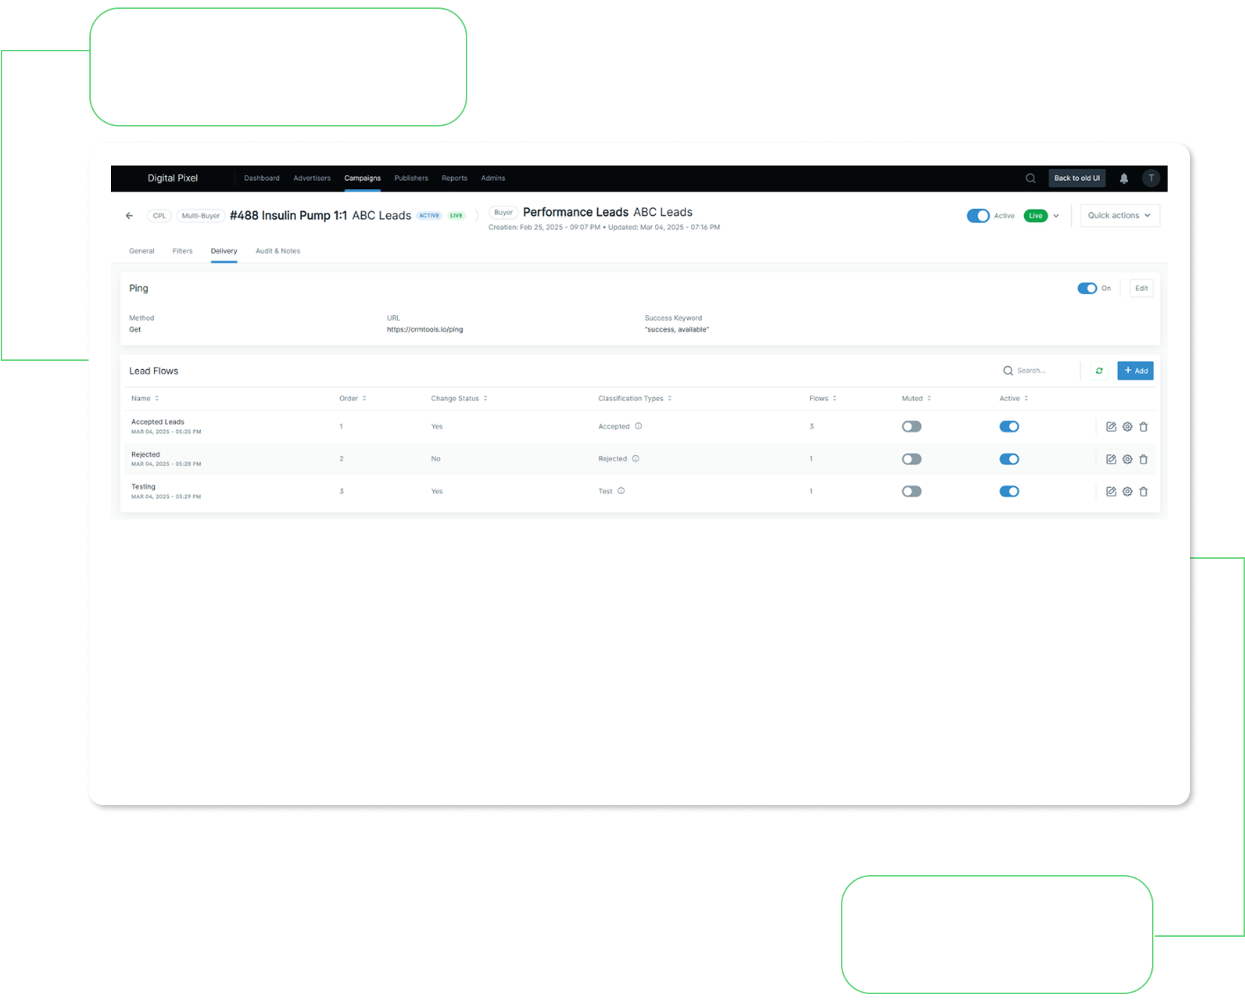Click the Buyer tag
Image resolution: width=1245 pixels, height=1006 pixels.
point(504,213)
